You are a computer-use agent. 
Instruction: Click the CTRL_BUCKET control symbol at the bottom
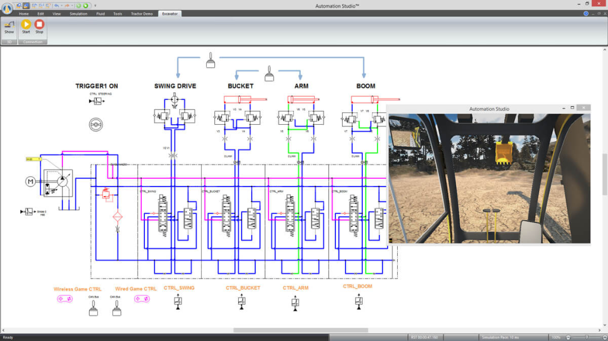(242, 301)
